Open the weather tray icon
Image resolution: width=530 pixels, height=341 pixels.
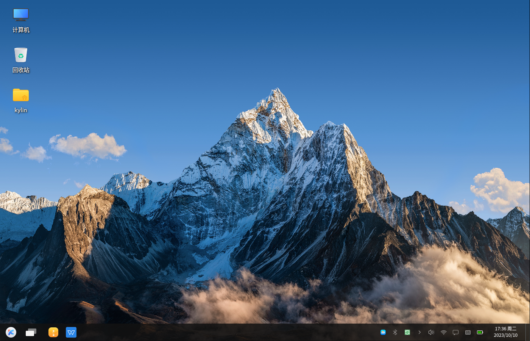click(383, 332)
